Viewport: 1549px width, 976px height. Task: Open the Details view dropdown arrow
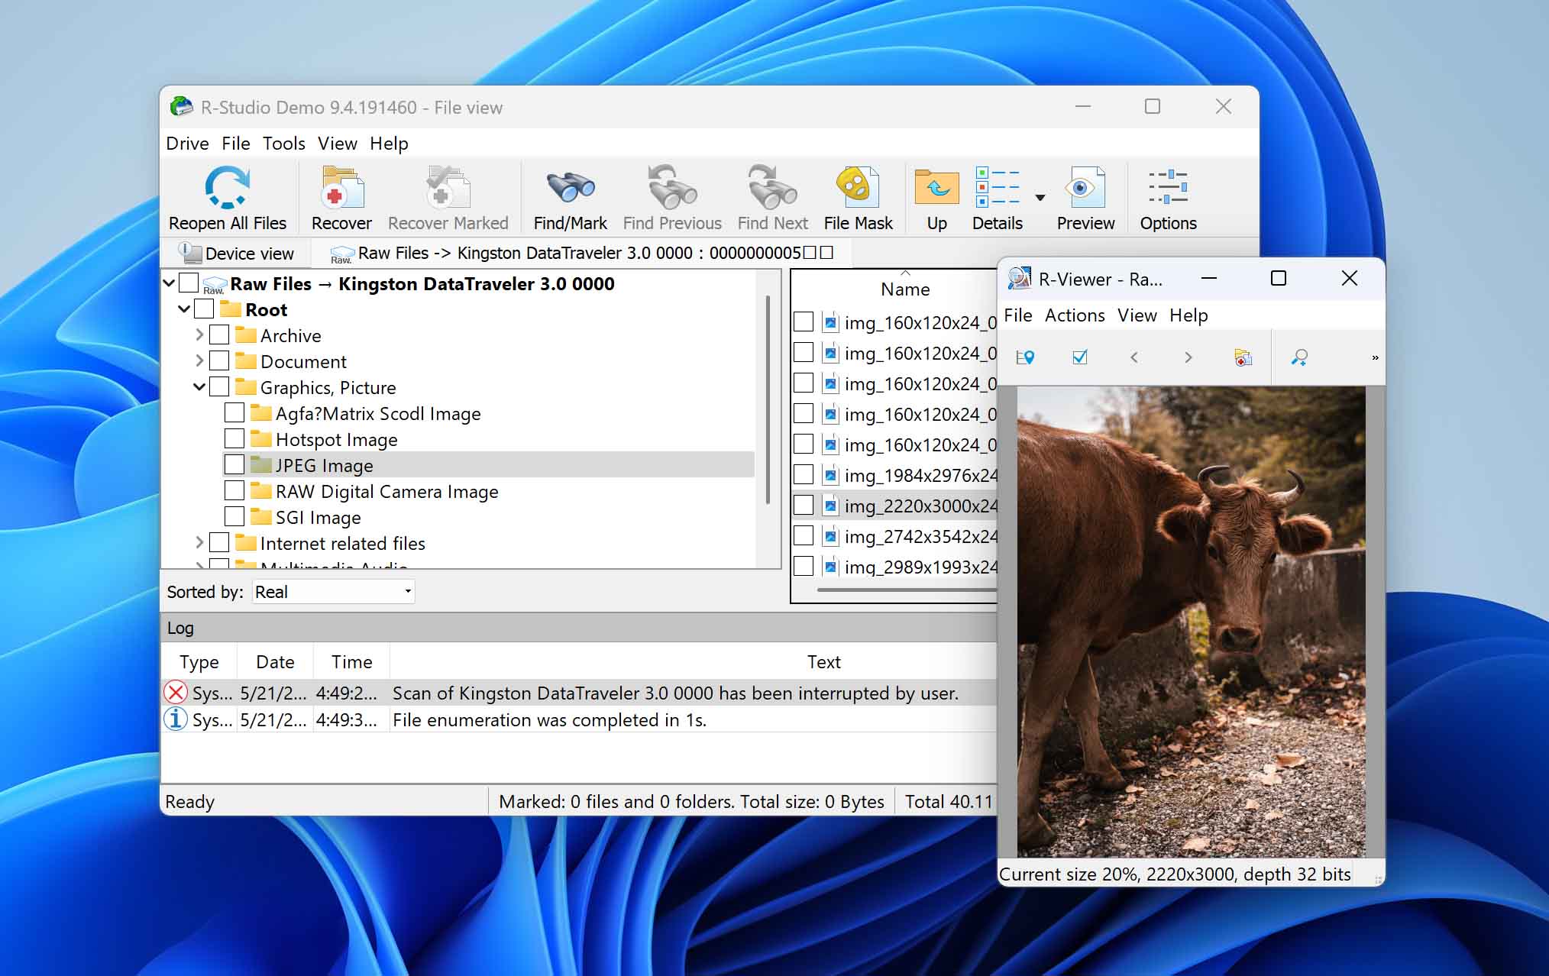(1040, 198)
